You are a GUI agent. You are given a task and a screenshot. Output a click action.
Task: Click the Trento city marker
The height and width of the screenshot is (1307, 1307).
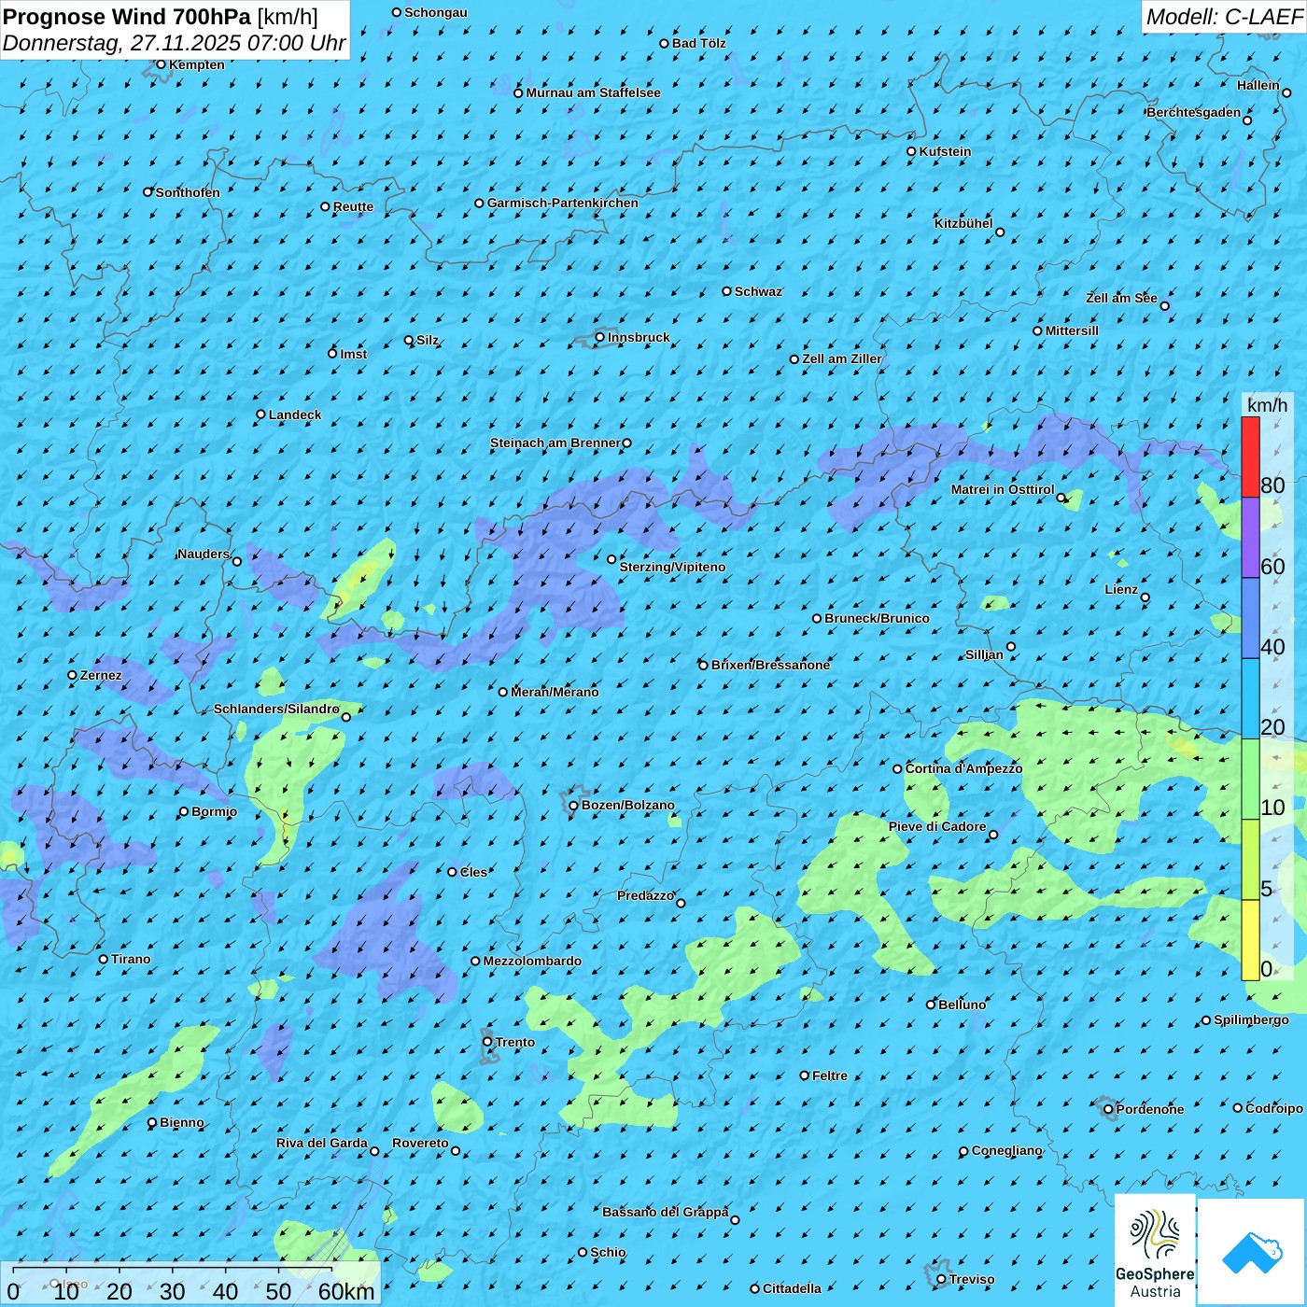pos(487,1042)
